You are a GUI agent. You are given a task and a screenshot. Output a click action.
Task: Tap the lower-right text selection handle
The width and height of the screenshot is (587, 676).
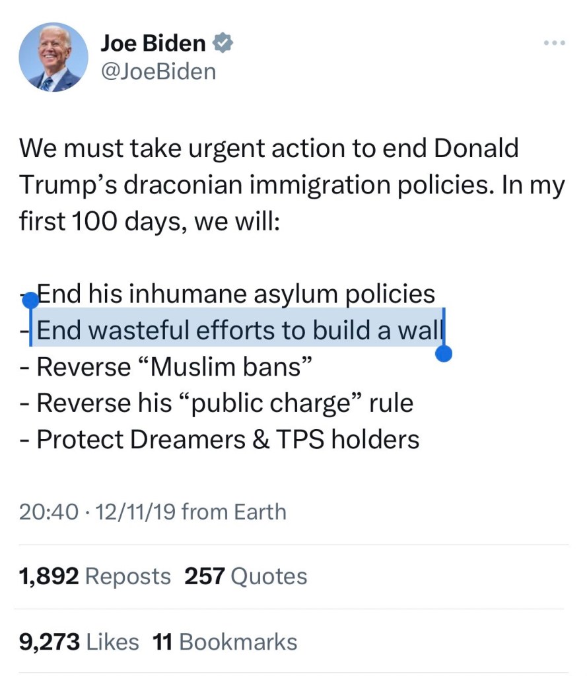coord(444,355)
